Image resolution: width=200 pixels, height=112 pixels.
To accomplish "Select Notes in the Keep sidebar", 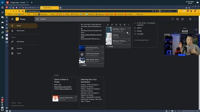I will click(x=23, y=26).
